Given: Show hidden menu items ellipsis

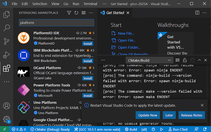Looking at the screenshot, I should (104, 4).
